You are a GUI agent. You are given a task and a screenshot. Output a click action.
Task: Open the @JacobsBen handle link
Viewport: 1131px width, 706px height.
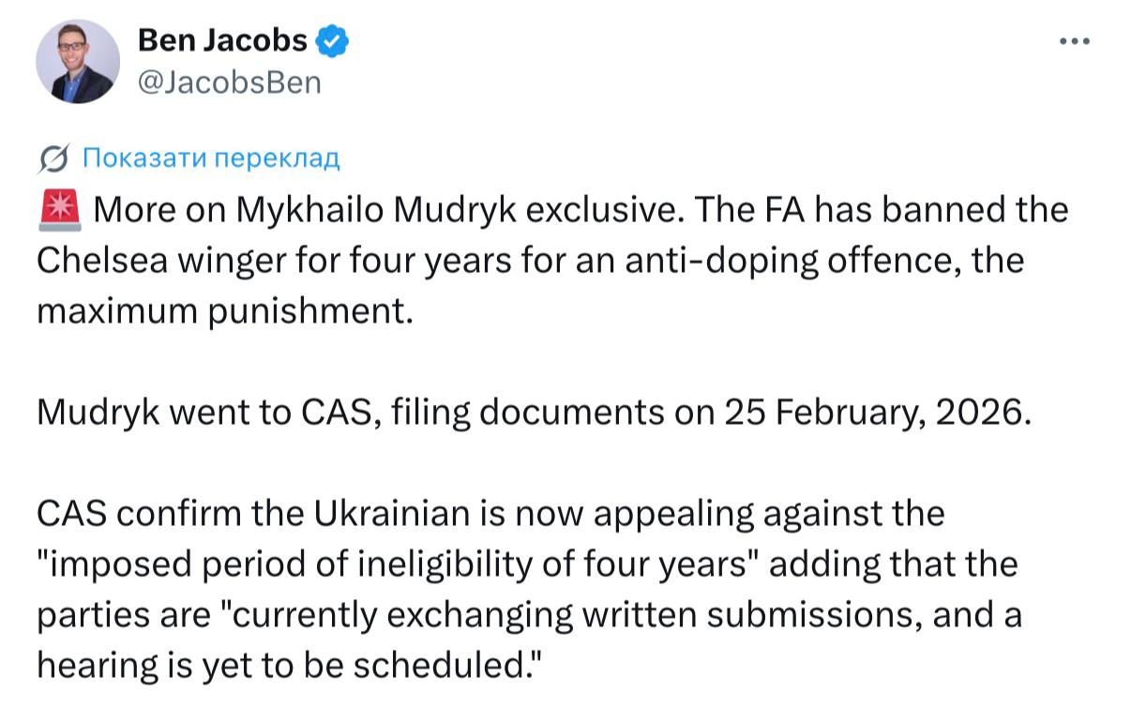[x=229, y=83]
